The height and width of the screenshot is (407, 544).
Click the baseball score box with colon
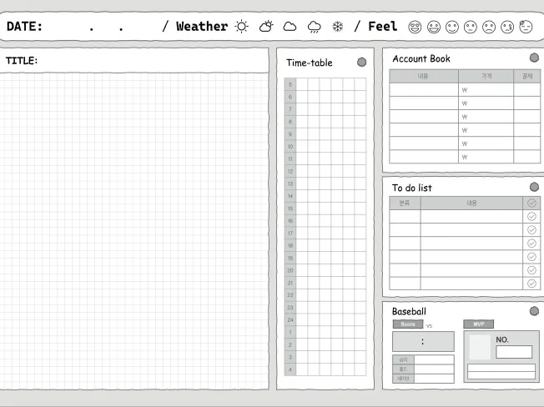(423, 341)
